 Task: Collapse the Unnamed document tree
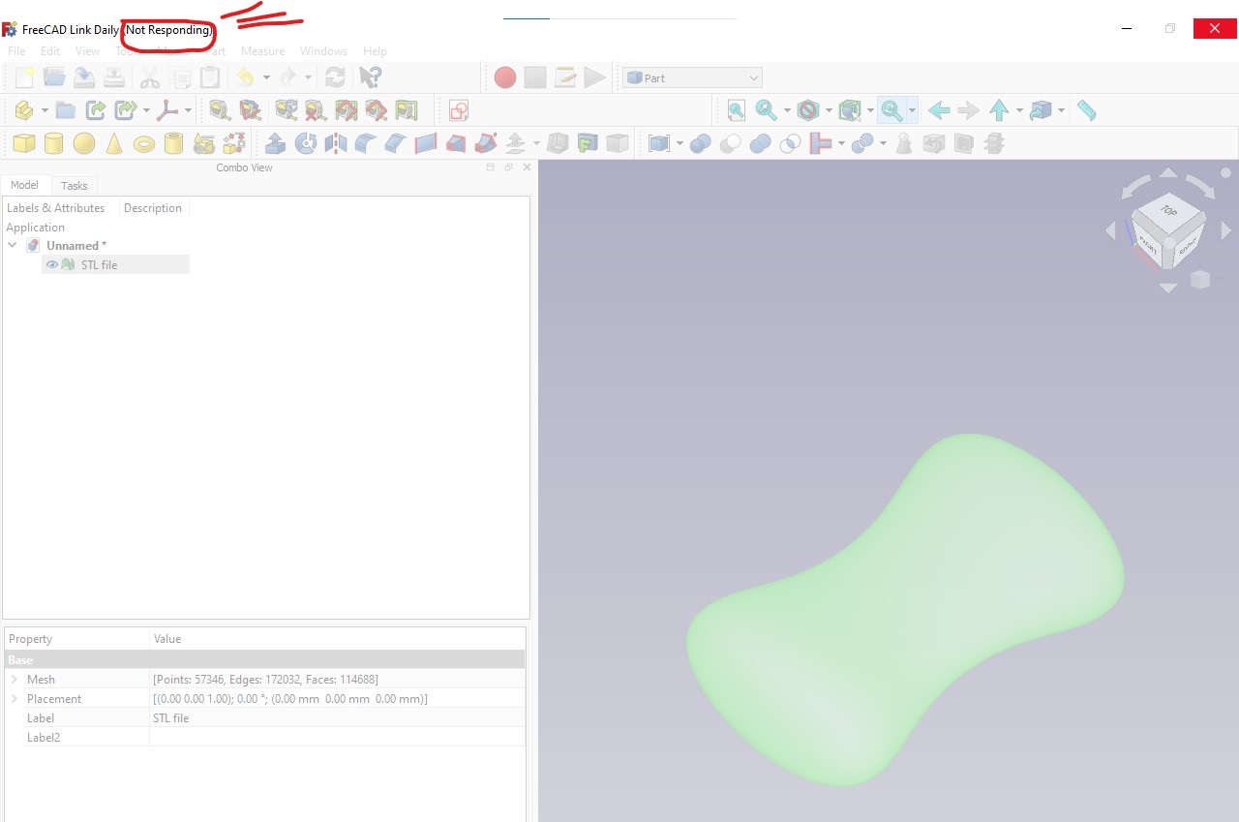pyautogui.click(x=13, y=245)
